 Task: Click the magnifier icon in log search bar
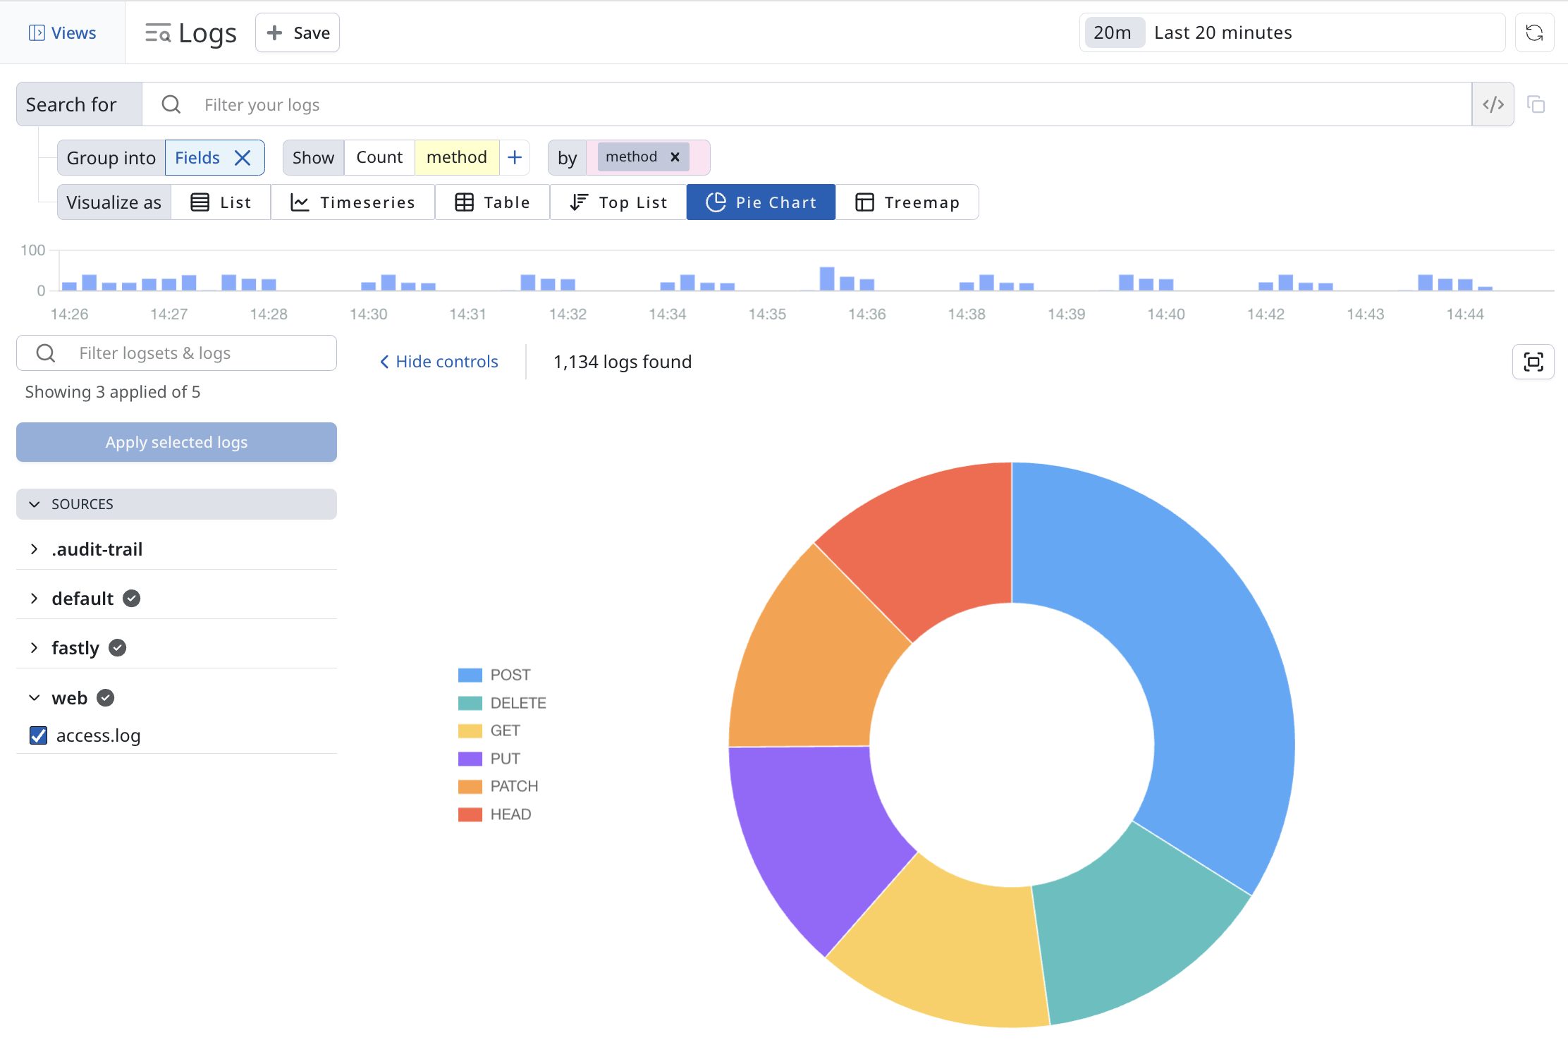pos(171,104)
